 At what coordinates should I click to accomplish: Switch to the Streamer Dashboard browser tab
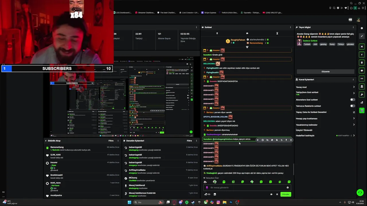pos(145,13)
